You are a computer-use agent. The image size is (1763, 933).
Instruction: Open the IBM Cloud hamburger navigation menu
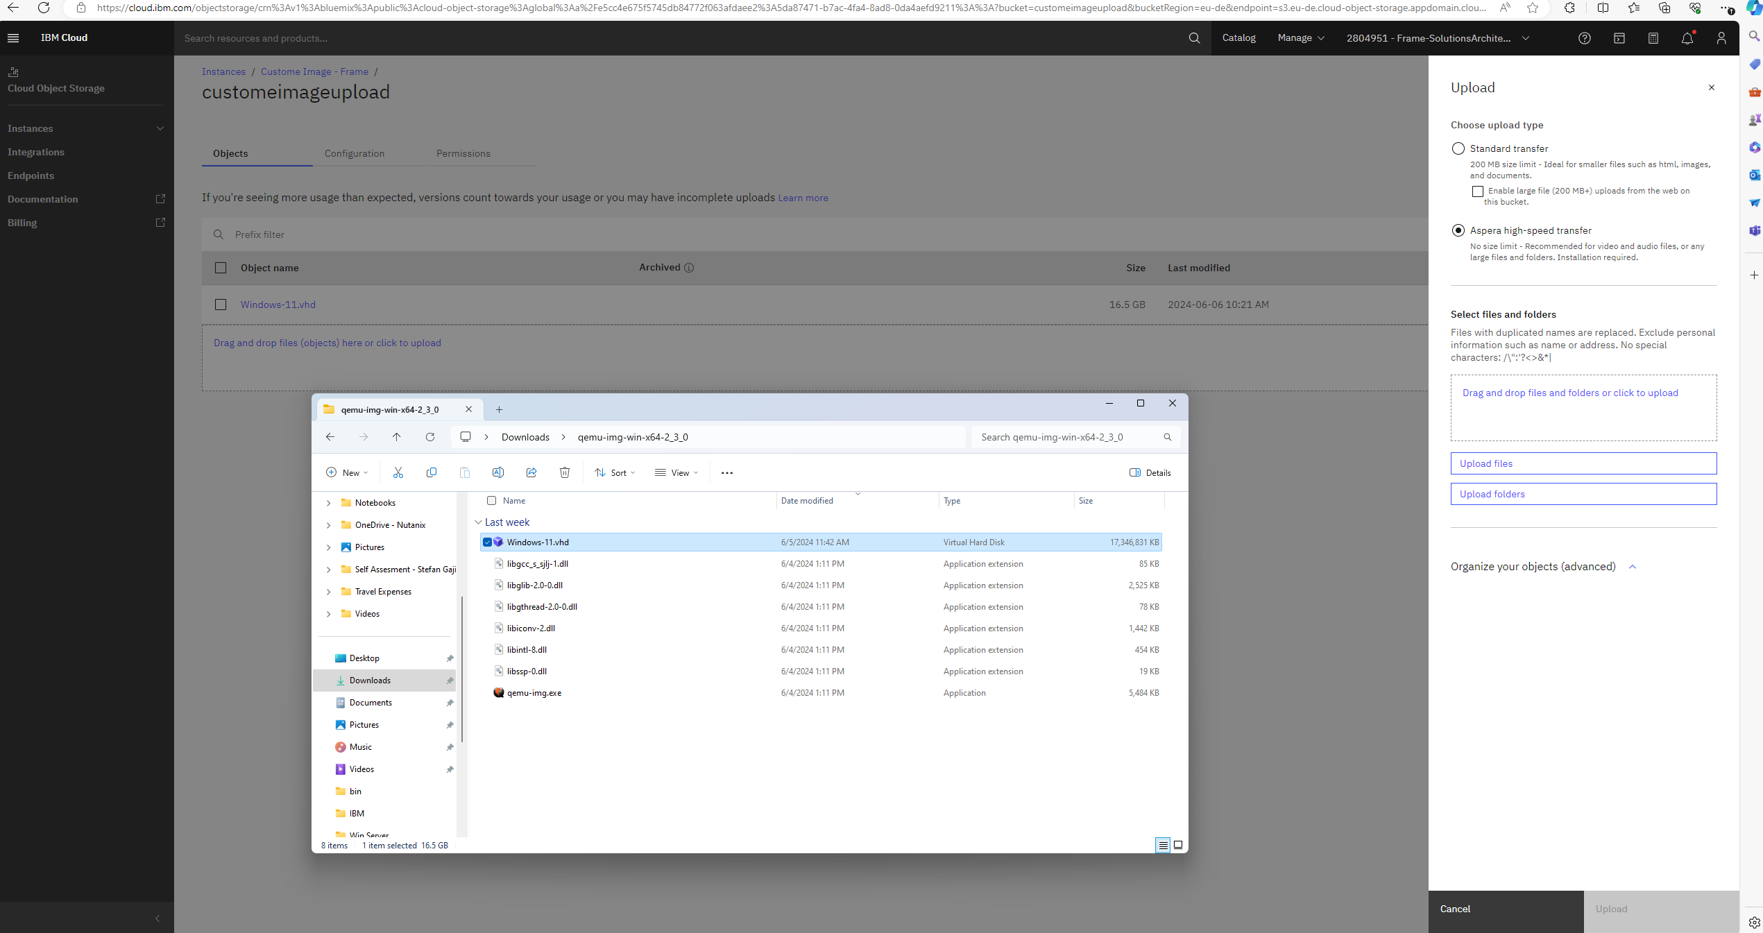tap(13, 37)
